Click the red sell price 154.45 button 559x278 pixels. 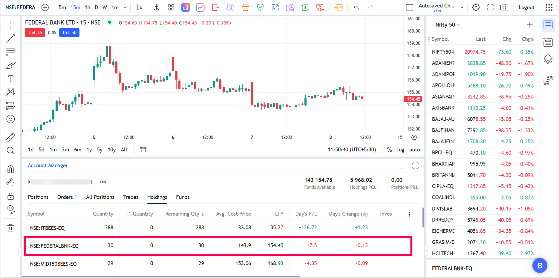[35, 33]
